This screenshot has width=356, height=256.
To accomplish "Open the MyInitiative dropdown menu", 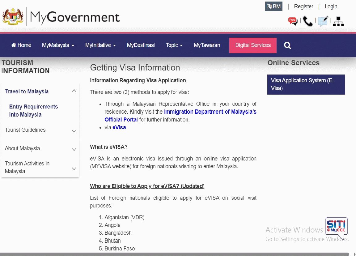I will tap(100, 45).
